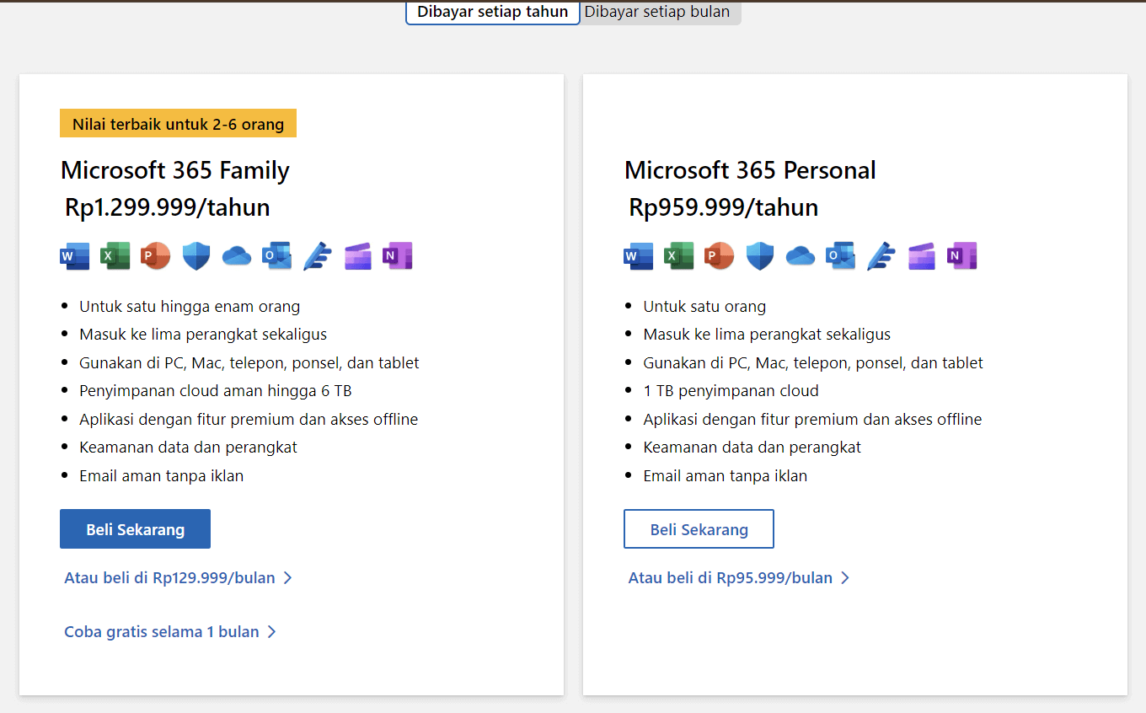
Task: Click the Nilai terbaik untuk 2-6 orang badge
Action: click(x=177, y=123)
